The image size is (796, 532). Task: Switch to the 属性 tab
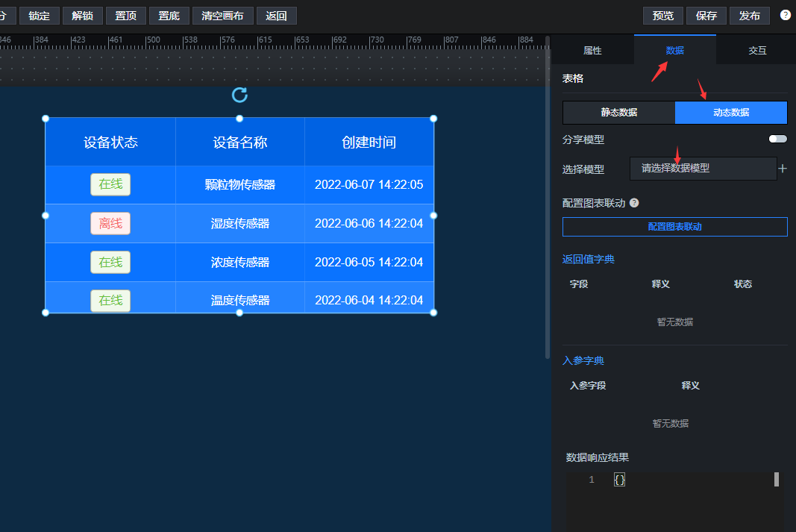(x=592, y=51)
